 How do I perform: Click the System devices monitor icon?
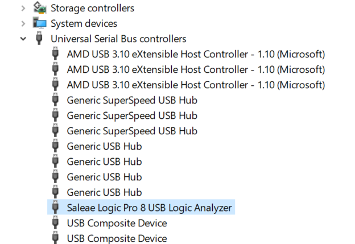(x=39, y=23)
